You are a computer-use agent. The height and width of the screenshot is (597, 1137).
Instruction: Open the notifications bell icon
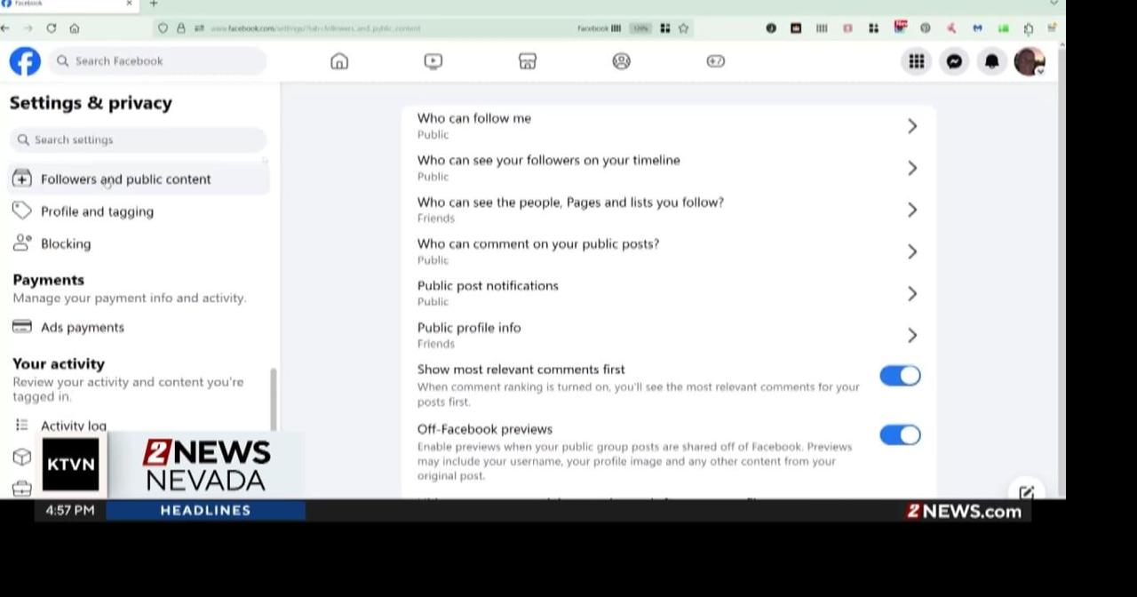pos(991,61)
